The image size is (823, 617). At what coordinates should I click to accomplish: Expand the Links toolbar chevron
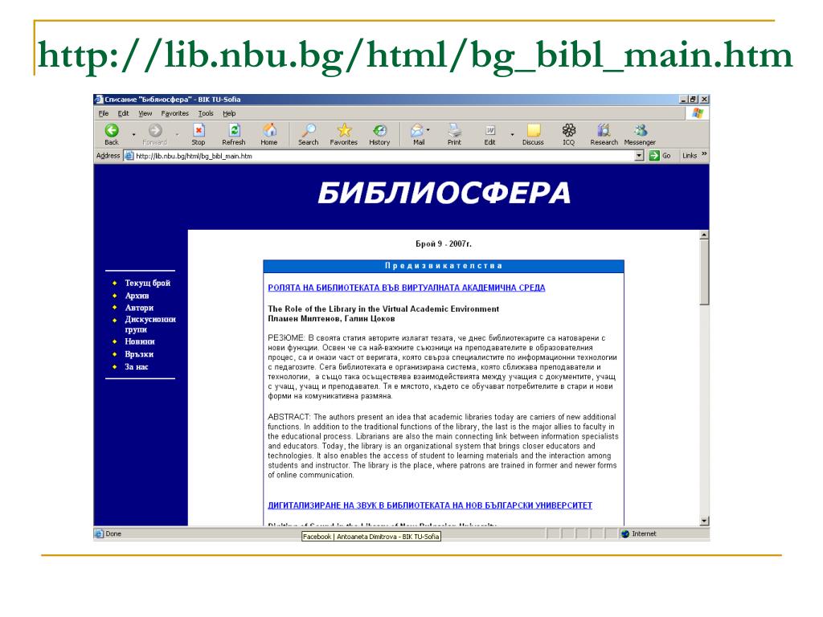point(704,154)
